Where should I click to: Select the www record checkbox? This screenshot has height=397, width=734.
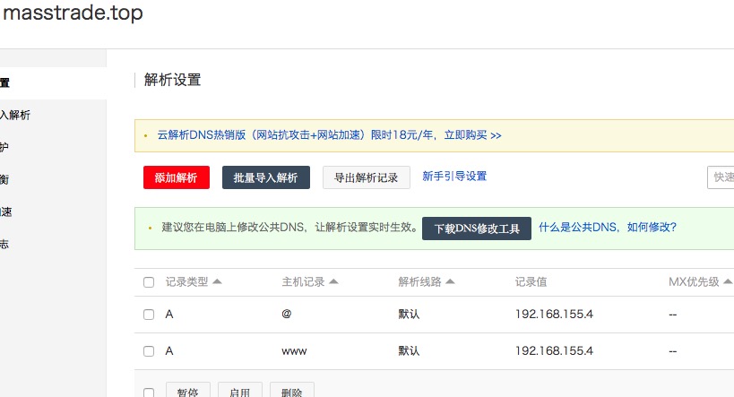[149, 351]
